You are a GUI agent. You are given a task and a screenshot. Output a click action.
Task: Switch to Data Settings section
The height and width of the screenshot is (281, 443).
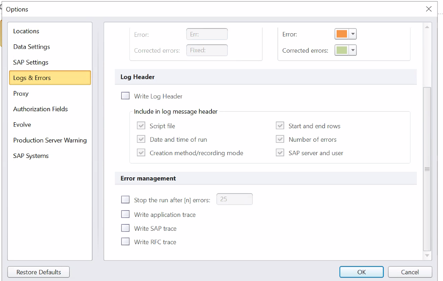pos(32,47)
